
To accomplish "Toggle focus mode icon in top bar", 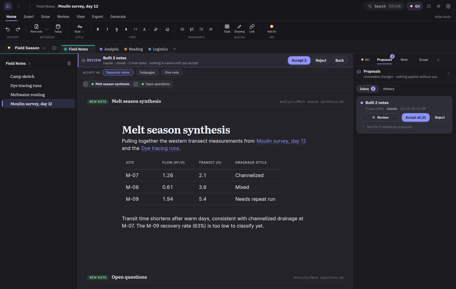I will click(429, 6).
